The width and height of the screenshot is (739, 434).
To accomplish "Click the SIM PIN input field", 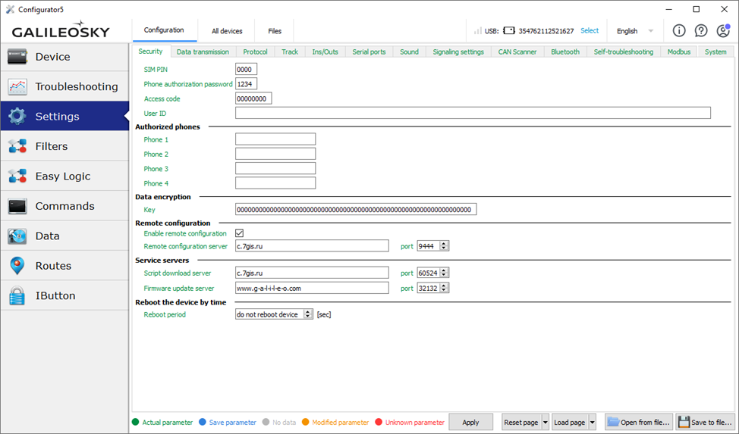I will 246,69.
